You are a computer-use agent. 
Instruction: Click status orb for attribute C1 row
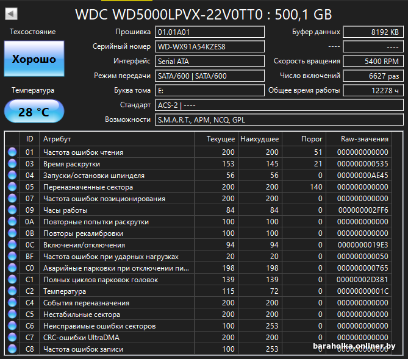coord(12,279)
